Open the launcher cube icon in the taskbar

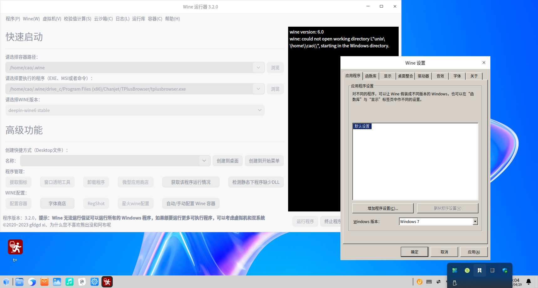click(6, 282)
